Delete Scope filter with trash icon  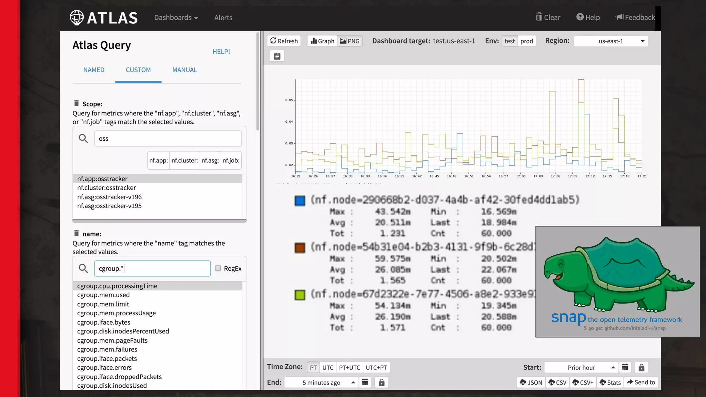[77, 103]
